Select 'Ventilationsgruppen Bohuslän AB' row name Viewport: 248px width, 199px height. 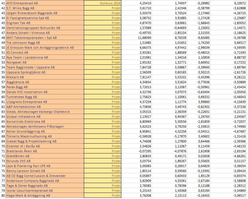pos(45,28)
